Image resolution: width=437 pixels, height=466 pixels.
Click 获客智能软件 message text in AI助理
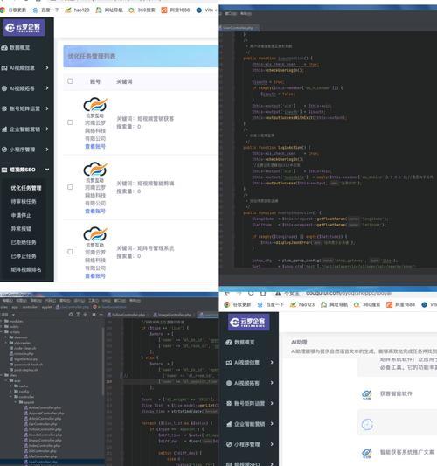coord(396,393)
